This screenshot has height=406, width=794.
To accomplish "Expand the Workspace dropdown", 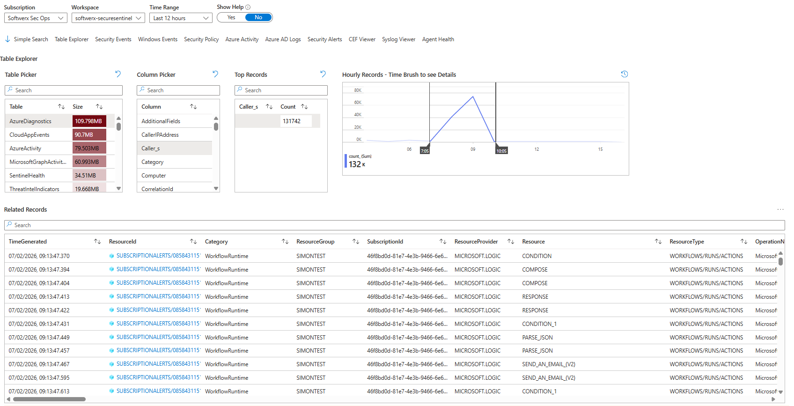I will pos(108,18).
